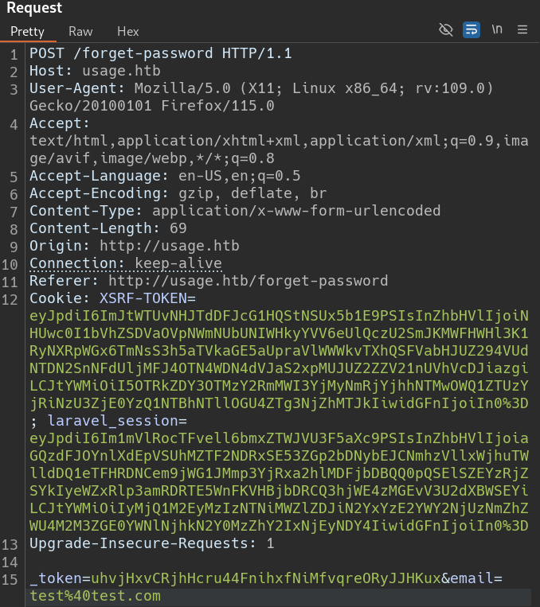Click the POST /forget-password request line
Image resolution: width=540 pixels, height=607 pixels.
(160, 54)
